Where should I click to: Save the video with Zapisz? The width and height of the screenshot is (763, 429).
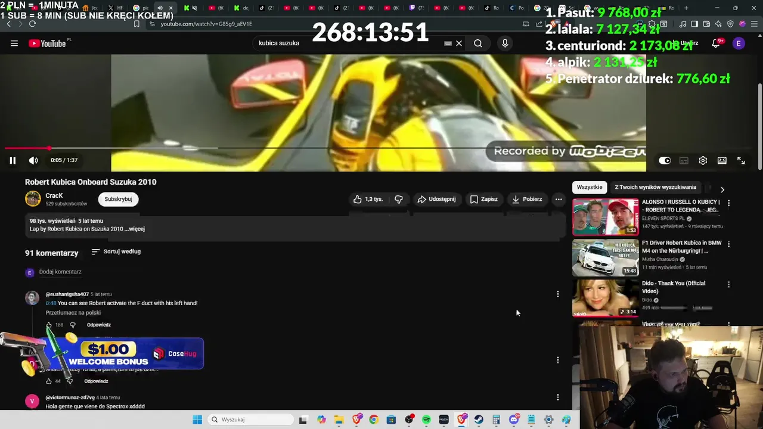pyautogui.click(x=484, y=199)
